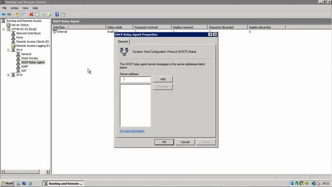Toggle the Show/Hide Console Tree icon

point(24,15)
